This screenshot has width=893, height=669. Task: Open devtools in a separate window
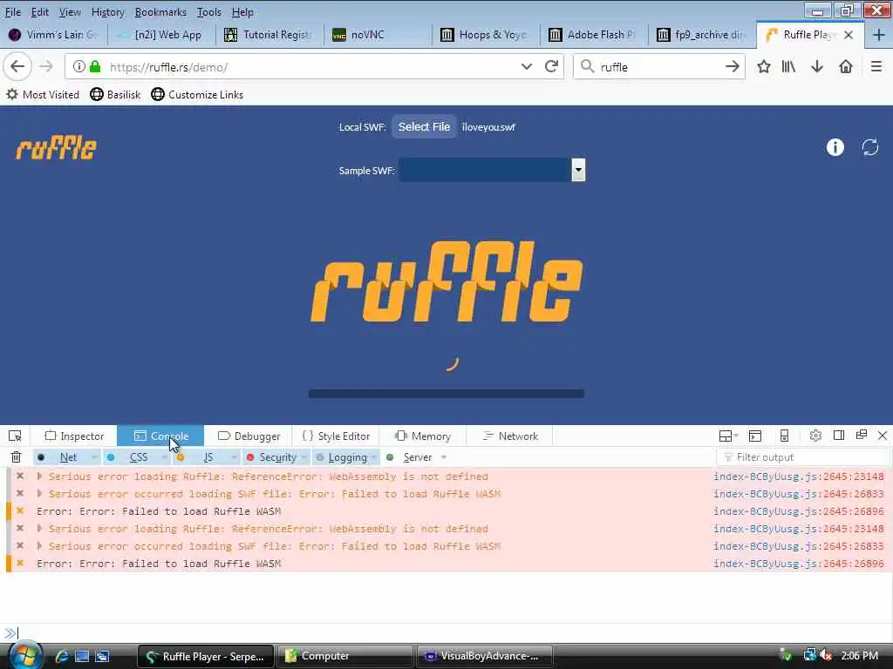click(861, 436)
